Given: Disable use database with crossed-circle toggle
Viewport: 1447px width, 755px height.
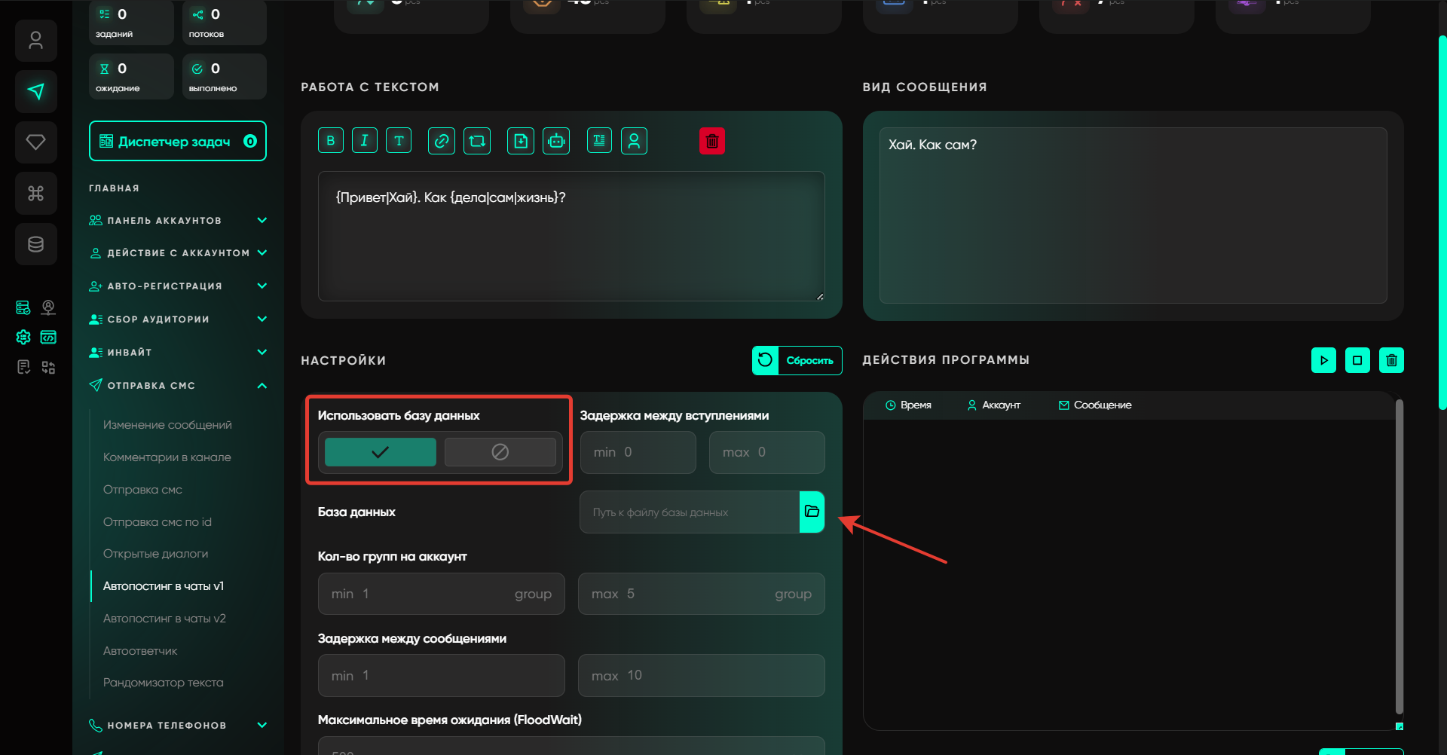Looking at the screenshot, I should [500, 452].
